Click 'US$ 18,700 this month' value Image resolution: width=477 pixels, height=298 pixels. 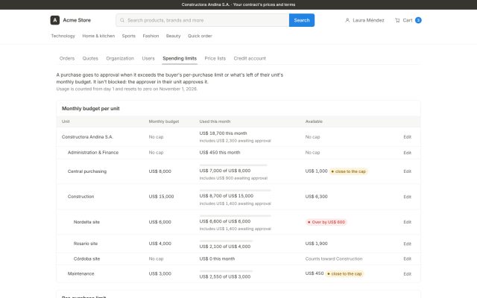pyautogui.click(x=224, y=133)
